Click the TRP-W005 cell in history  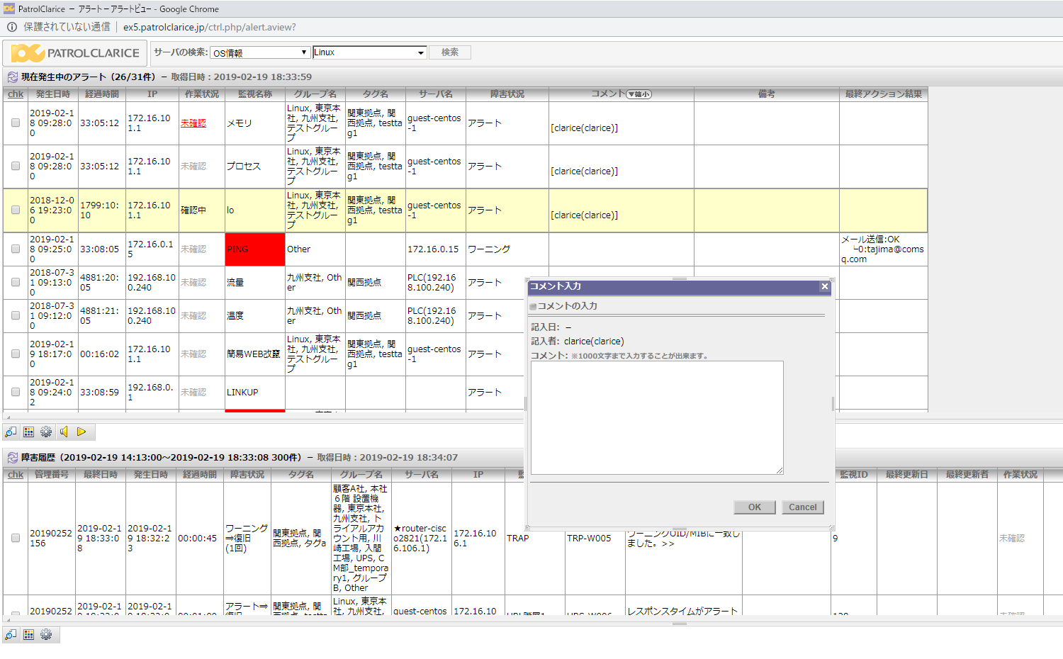(x=589, y=539)
